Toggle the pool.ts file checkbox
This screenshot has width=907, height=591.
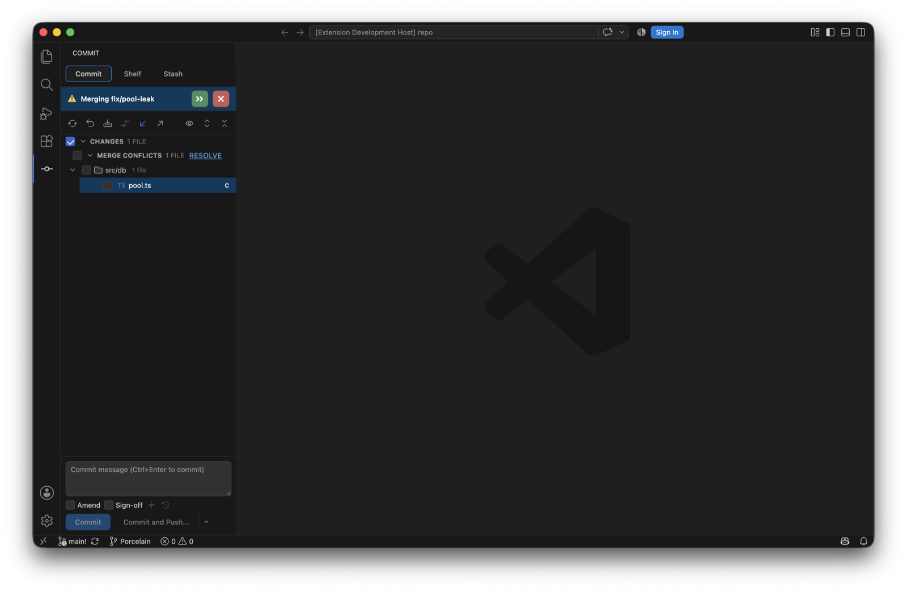pos(107,185)
